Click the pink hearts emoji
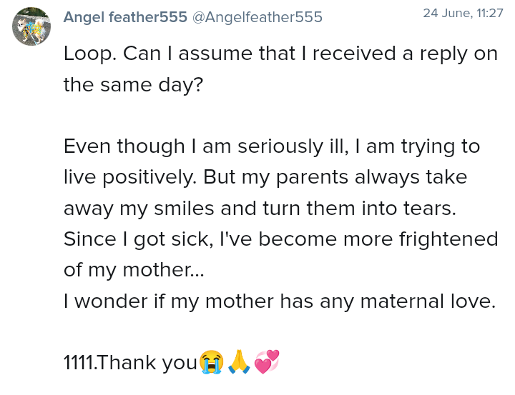This screenshot has width=515, height=395. [x=267, y=361]
